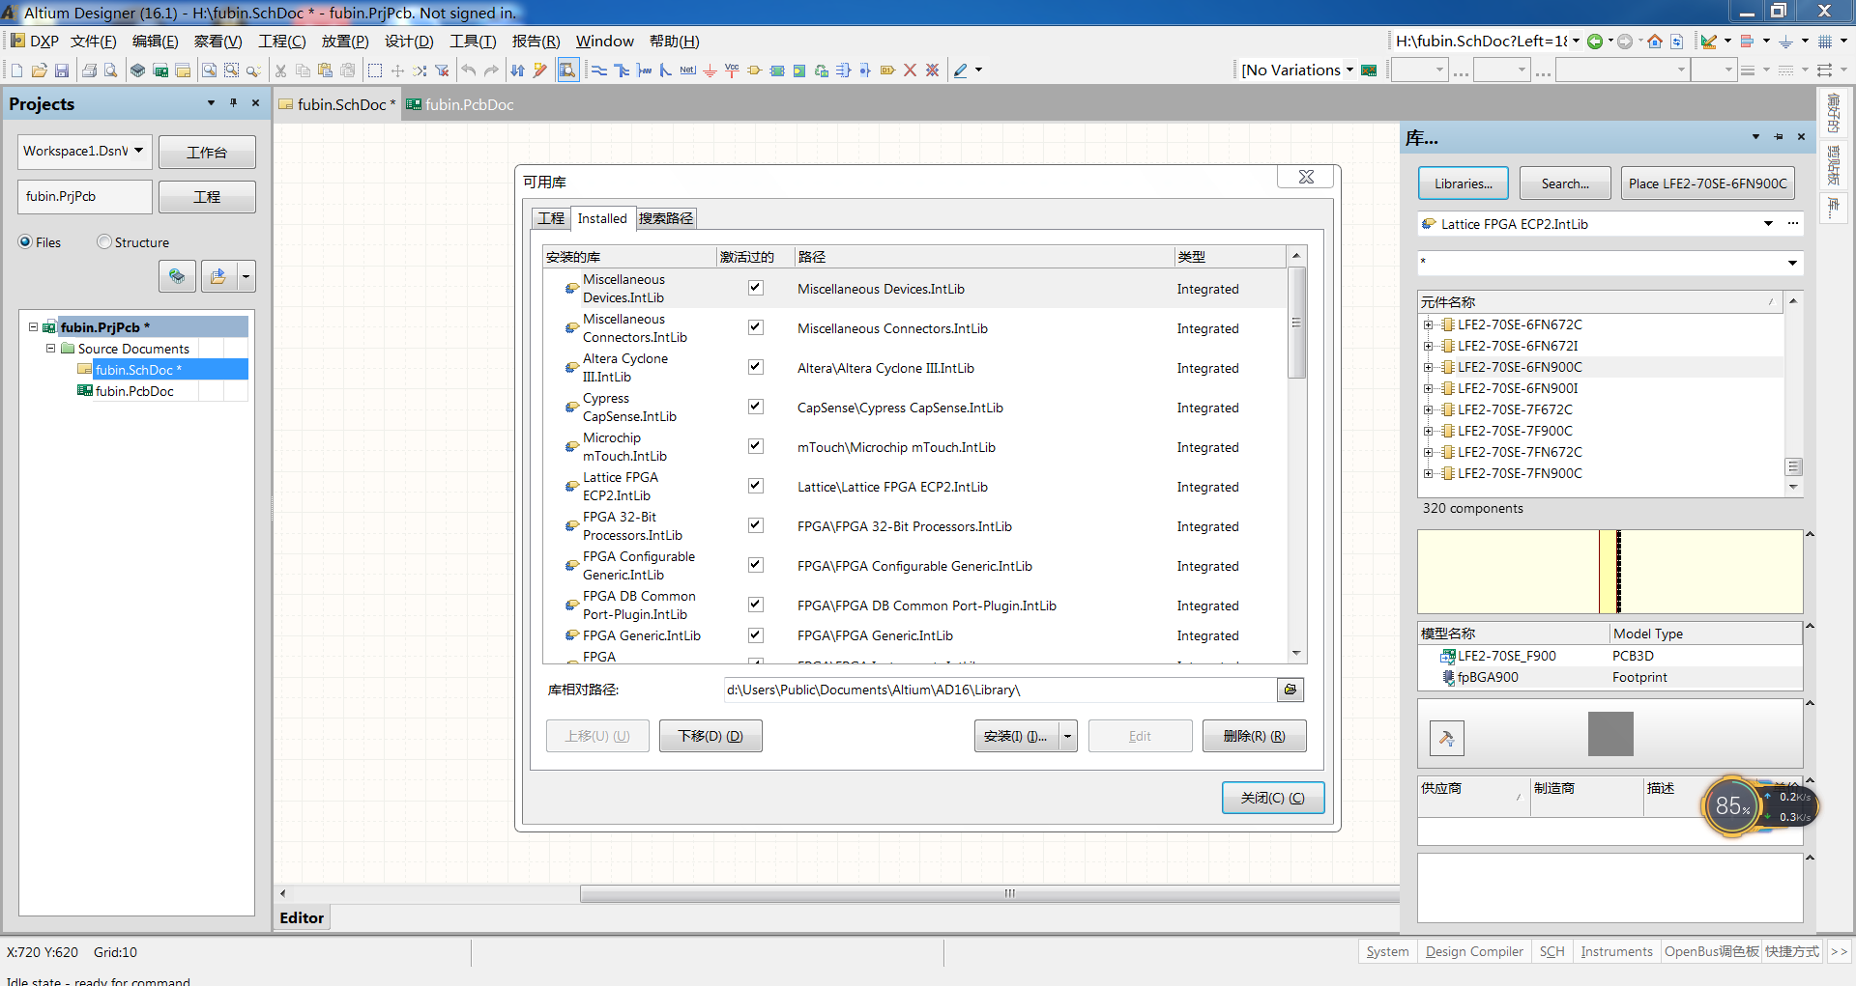Uncheck the Miscellaneous Connectors.IntLib activated checkbox
This screenshot has height=986, width=1856.
756,327
